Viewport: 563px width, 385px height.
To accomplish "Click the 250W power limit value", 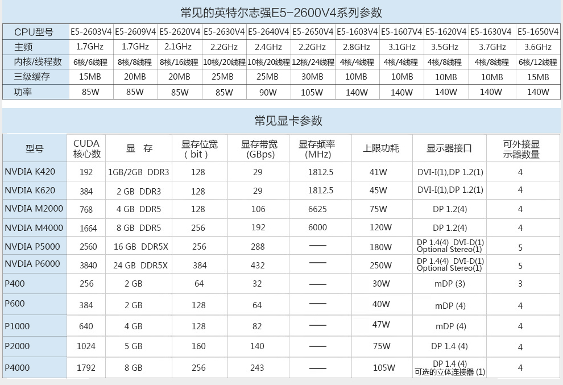I will pos(380,266).
